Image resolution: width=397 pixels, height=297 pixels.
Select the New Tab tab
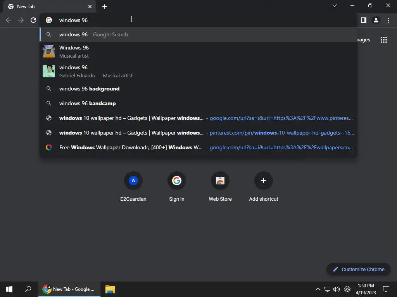(x=50, y=7)
